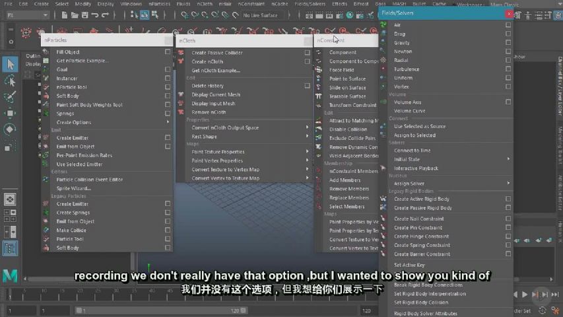Open option box for Delete History
Screen dimensions: 563x317
pyautogui.click(x=308, y=86)
